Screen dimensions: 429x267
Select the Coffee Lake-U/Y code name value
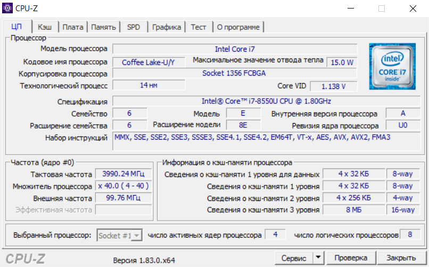click(148, 62)
